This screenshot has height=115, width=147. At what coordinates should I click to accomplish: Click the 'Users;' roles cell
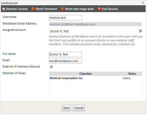[127, 78]
